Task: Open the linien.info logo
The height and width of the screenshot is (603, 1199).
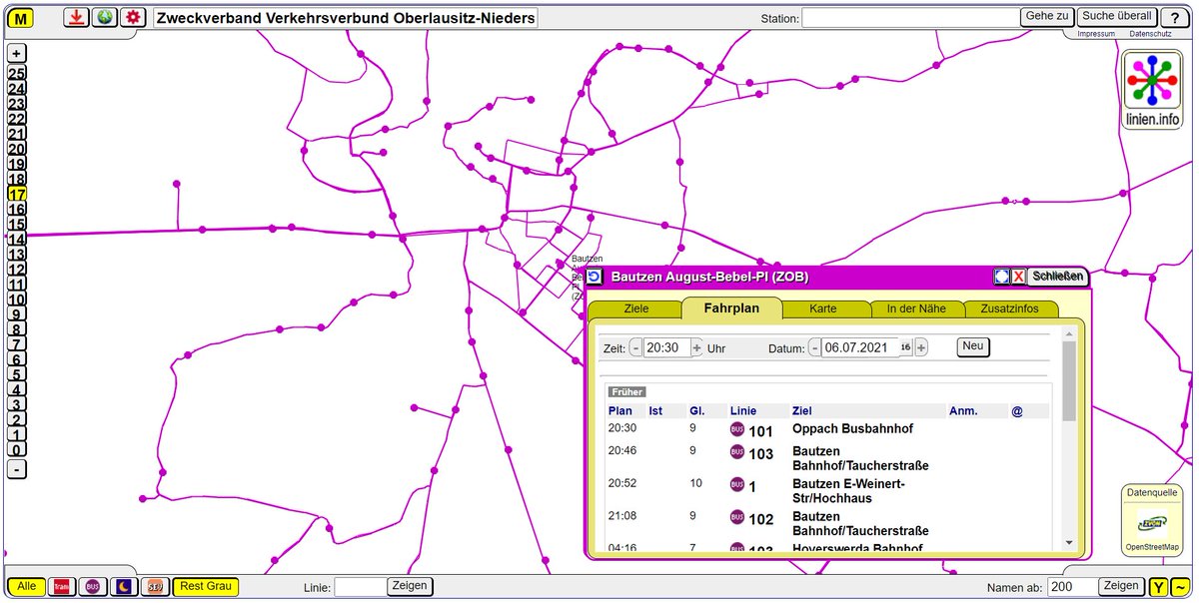Action: pos(1152,89)
